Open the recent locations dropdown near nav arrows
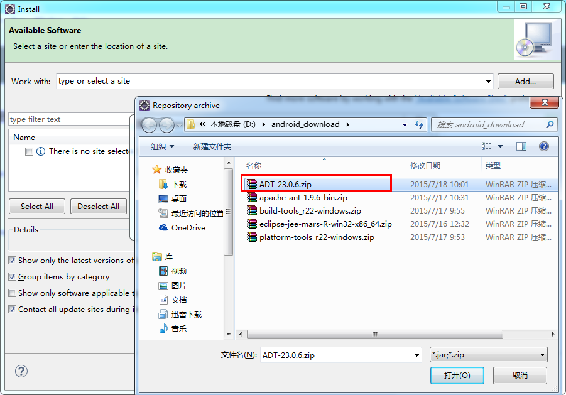 point(179,125)
